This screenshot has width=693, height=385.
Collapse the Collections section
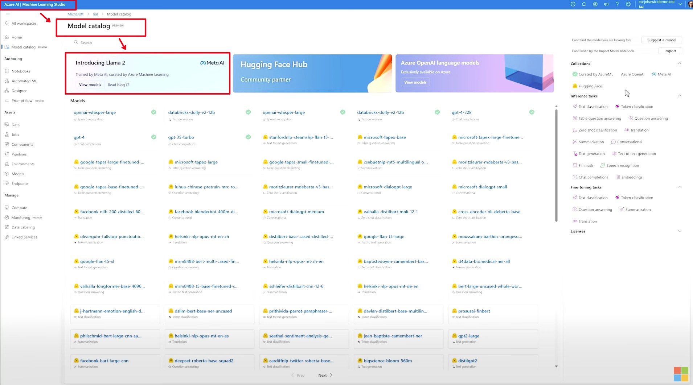(x=680, y=63)
